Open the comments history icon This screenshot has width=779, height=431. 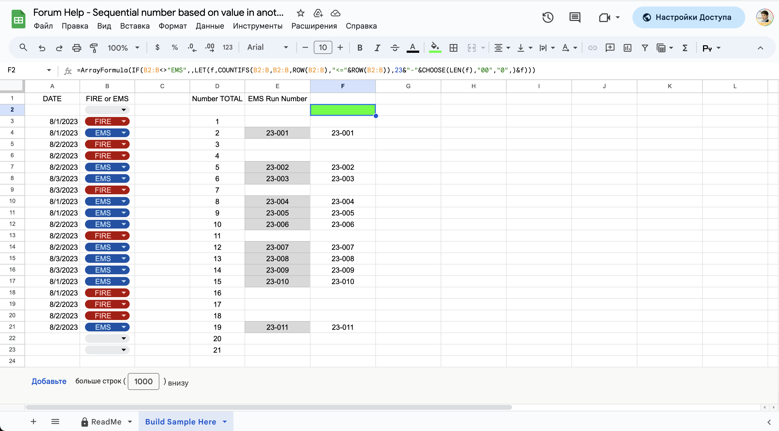click(x=574, y=17)
